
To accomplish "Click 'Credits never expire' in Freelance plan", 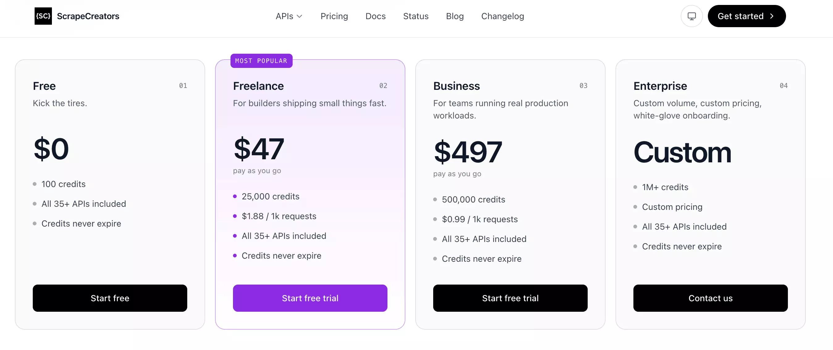I will tap(281, 255).
